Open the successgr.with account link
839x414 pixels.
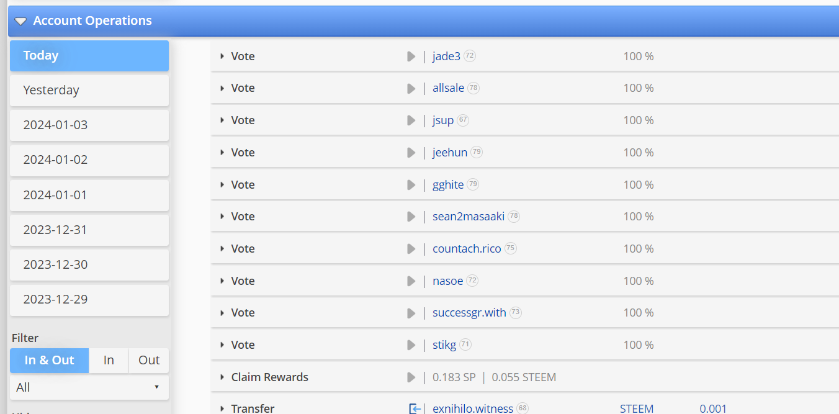469,313
